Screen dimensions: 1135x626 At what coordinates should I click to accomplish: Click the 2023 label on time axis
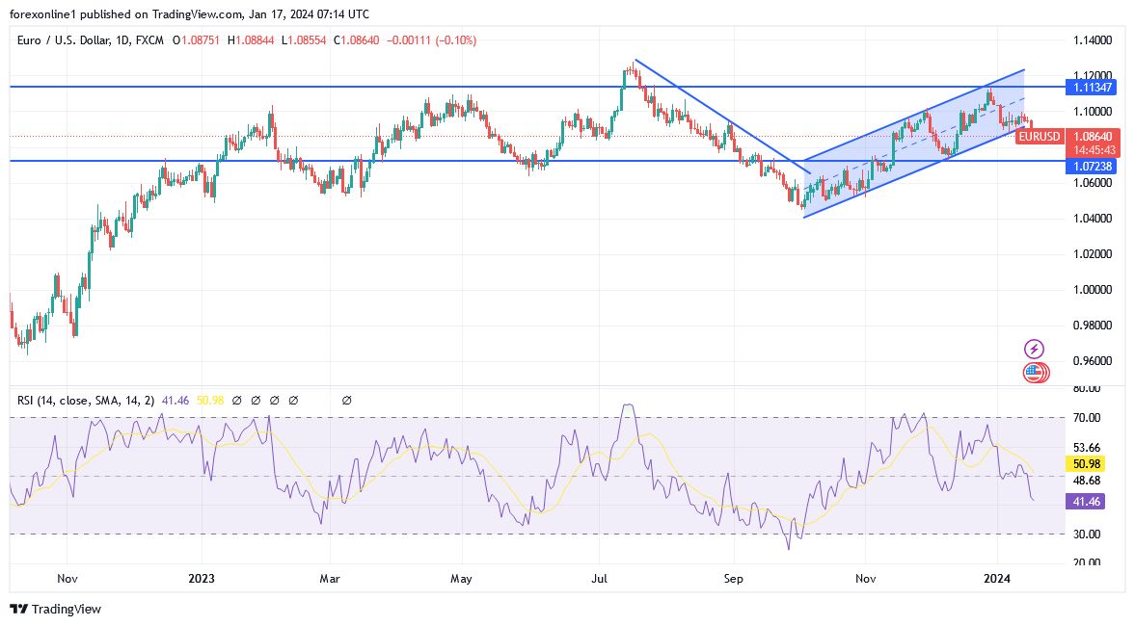pos(202,580)
